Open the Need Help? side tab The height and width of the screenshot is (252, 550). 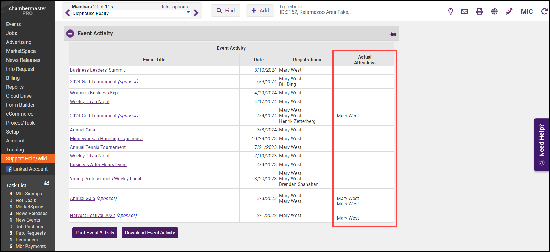(541, 144)
